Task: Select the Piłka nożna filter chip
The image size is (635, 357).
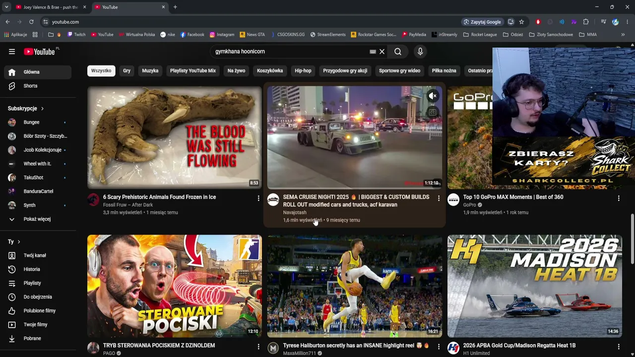Action: (x=444, y=71)
